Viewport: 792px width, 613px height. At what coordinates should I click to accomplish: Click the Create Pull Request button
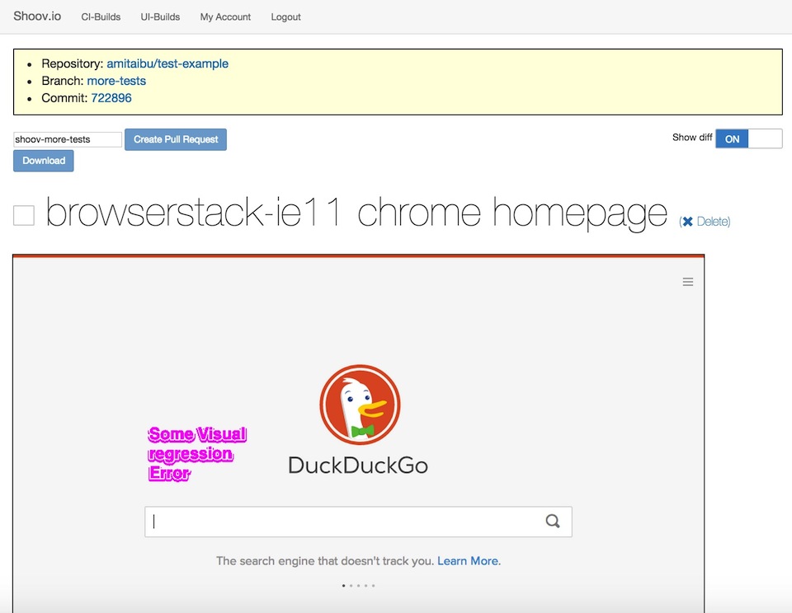point(175,139)
